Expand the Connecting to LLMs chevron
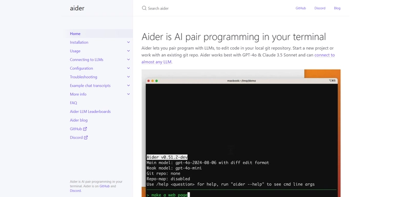This screenshot has height=197, width=410. [x=129, y=60]
